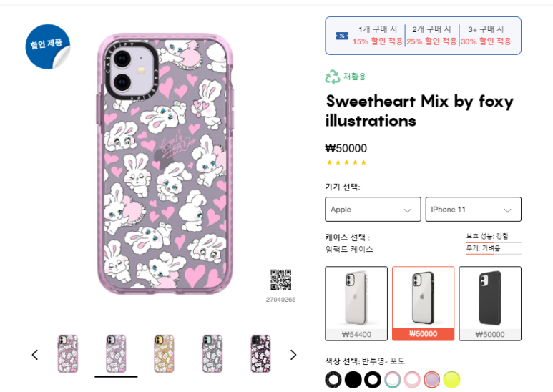Click the five-star rating

pos(346,162)
